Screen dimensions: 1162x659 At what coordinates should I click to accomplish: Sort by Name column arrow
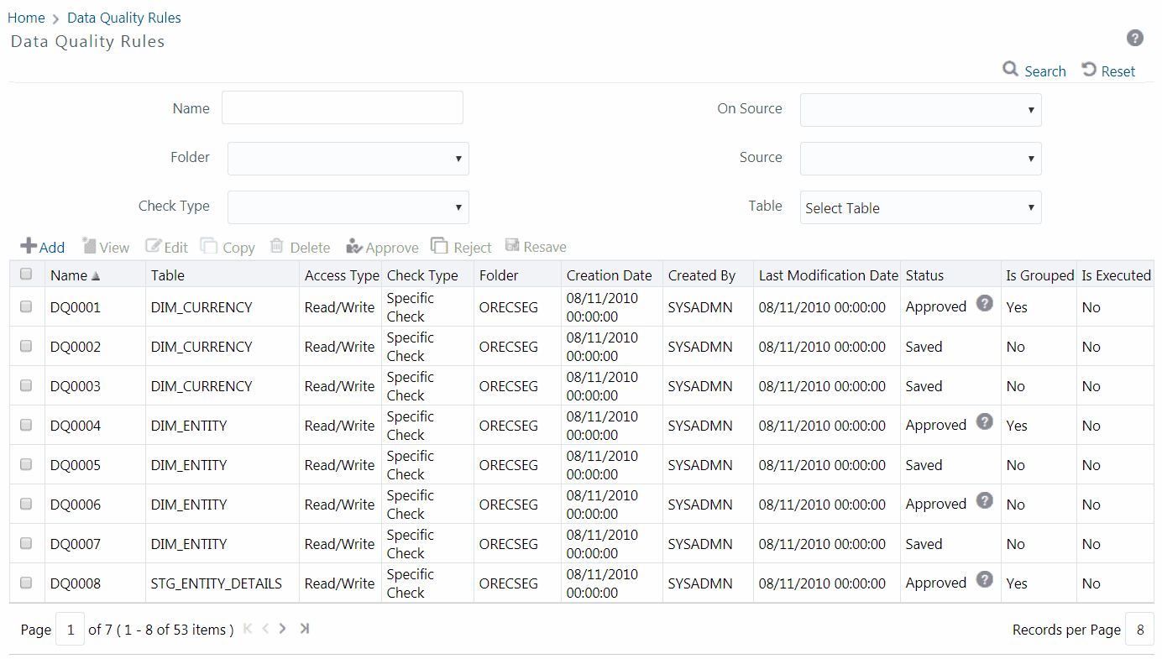point(96,276)
